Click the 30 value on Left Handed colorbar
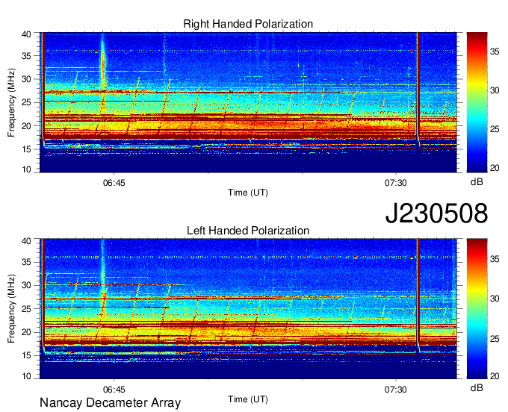The image size is (508, 412). click(495, 298)
